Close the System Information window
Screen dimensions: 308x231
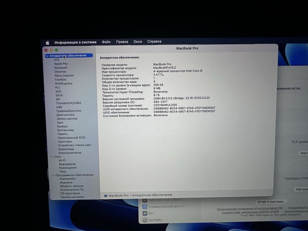tap(46, 50)
